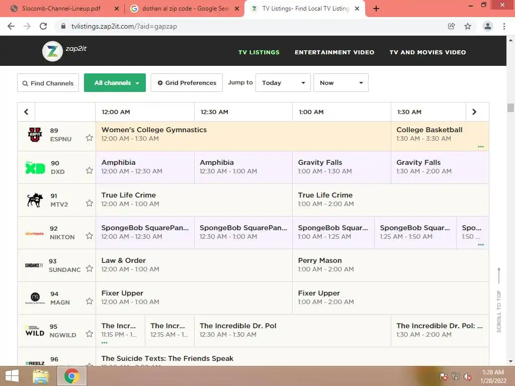Open network status tray icon
Screen dimensions: 515x386
coord(456,376)
